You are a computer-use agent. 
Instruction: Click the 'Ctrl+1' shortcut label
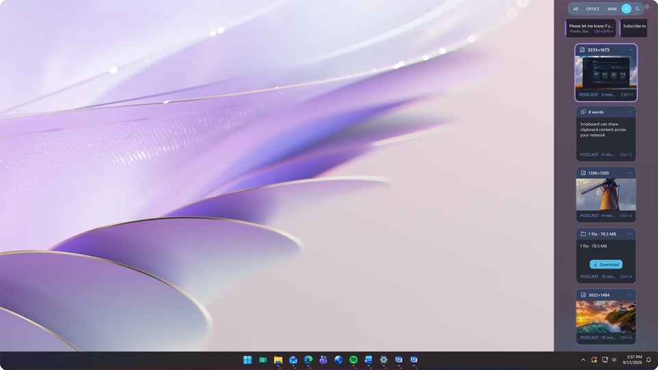627,95
